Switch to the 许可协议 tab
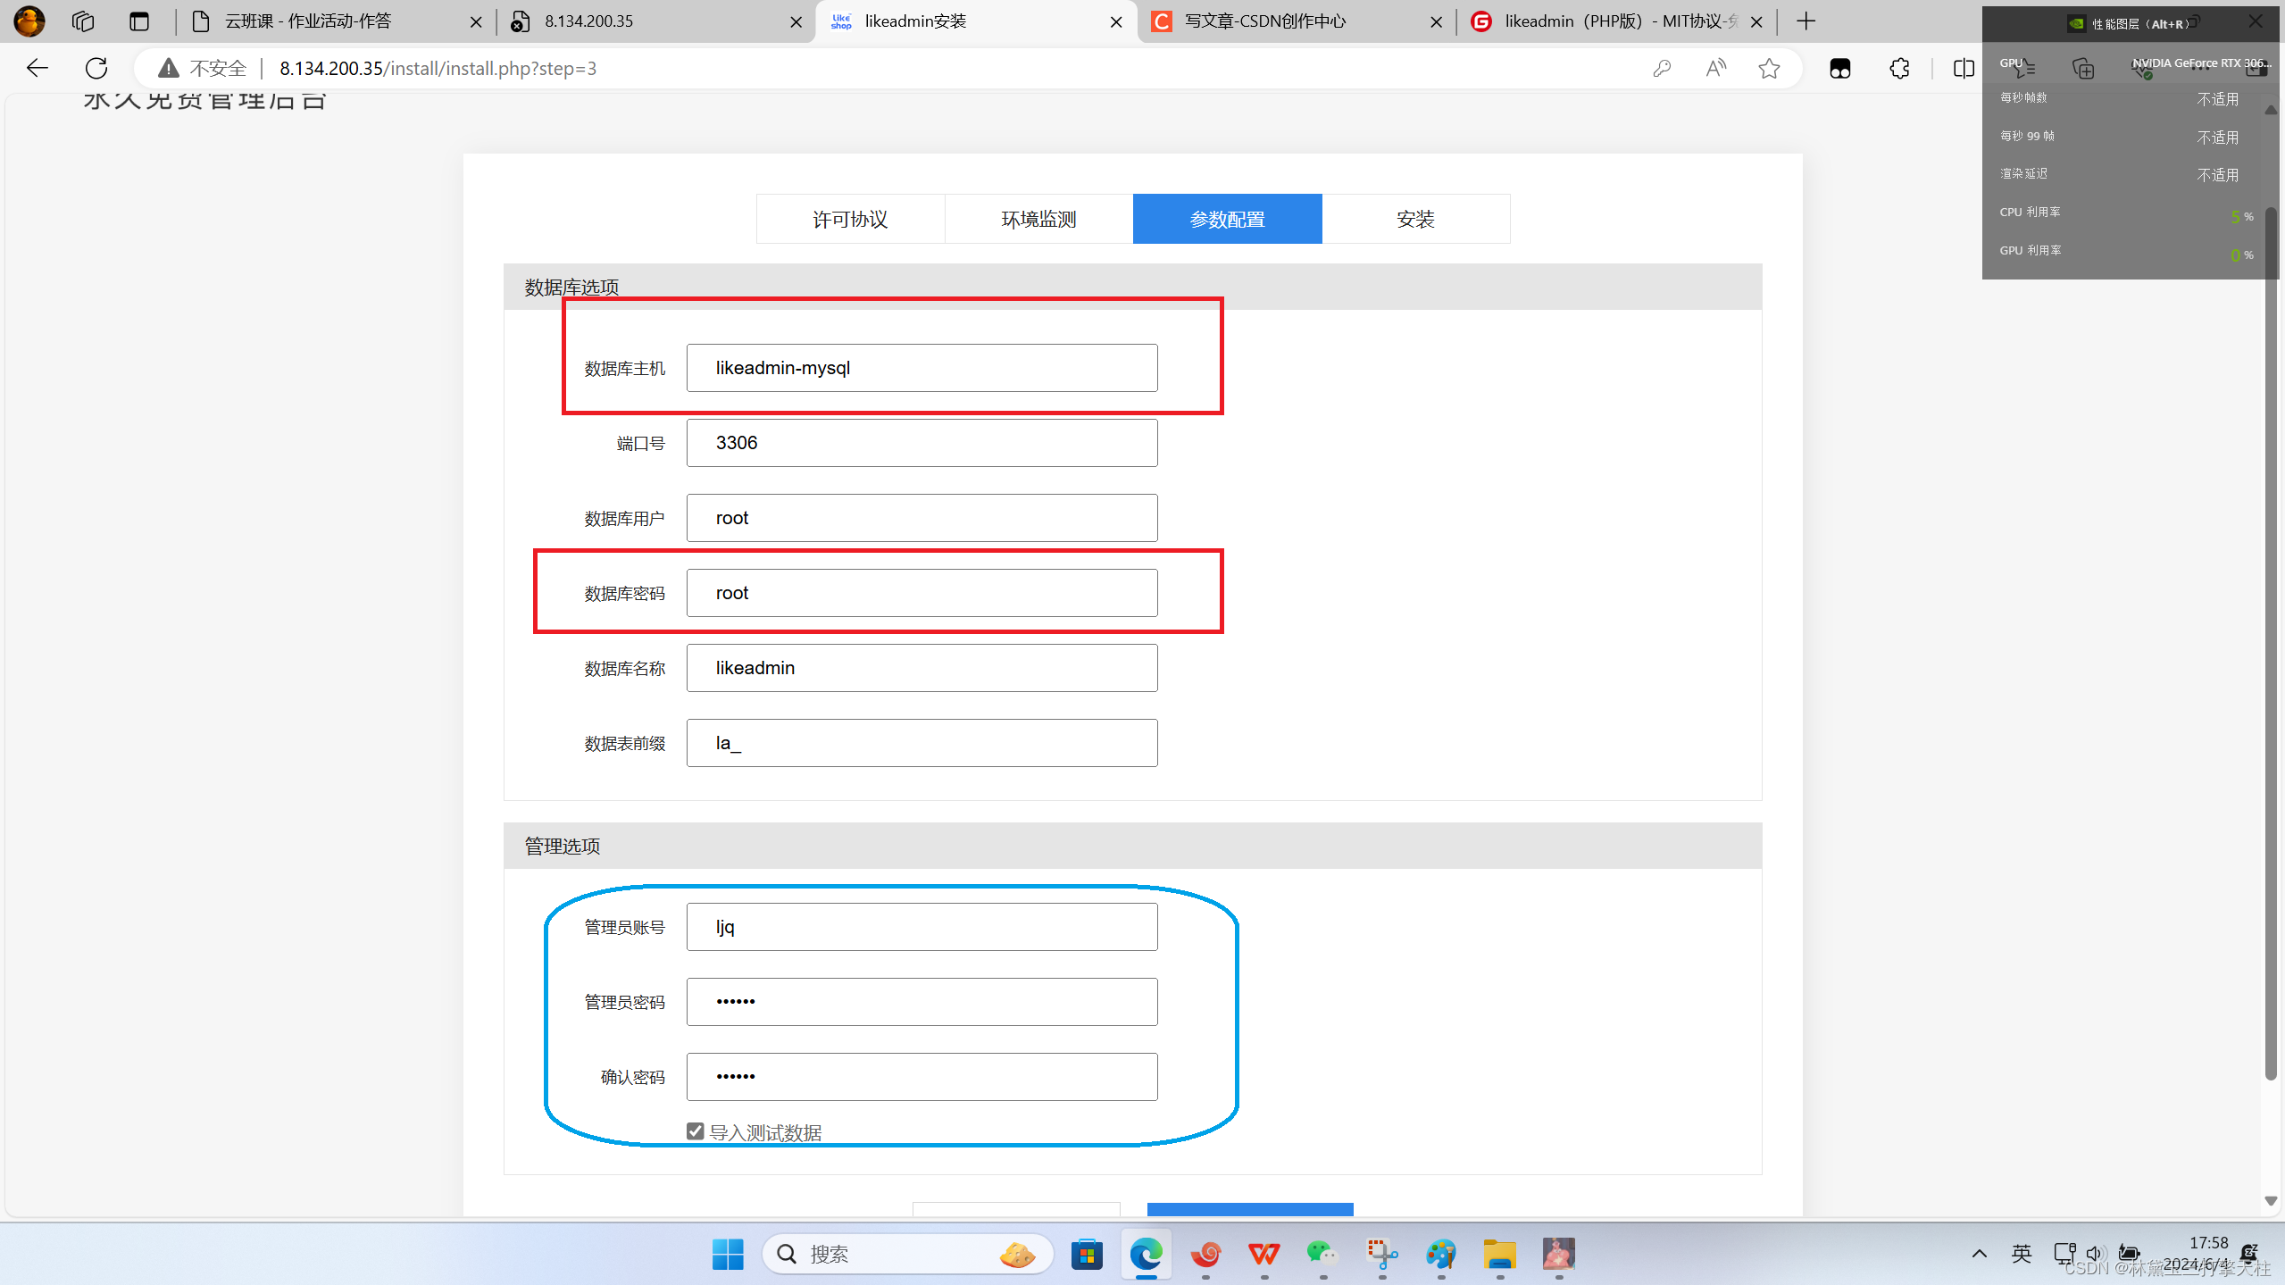Image resolution: width=2285 pixels, height=1285 pixels. [849, 219]
